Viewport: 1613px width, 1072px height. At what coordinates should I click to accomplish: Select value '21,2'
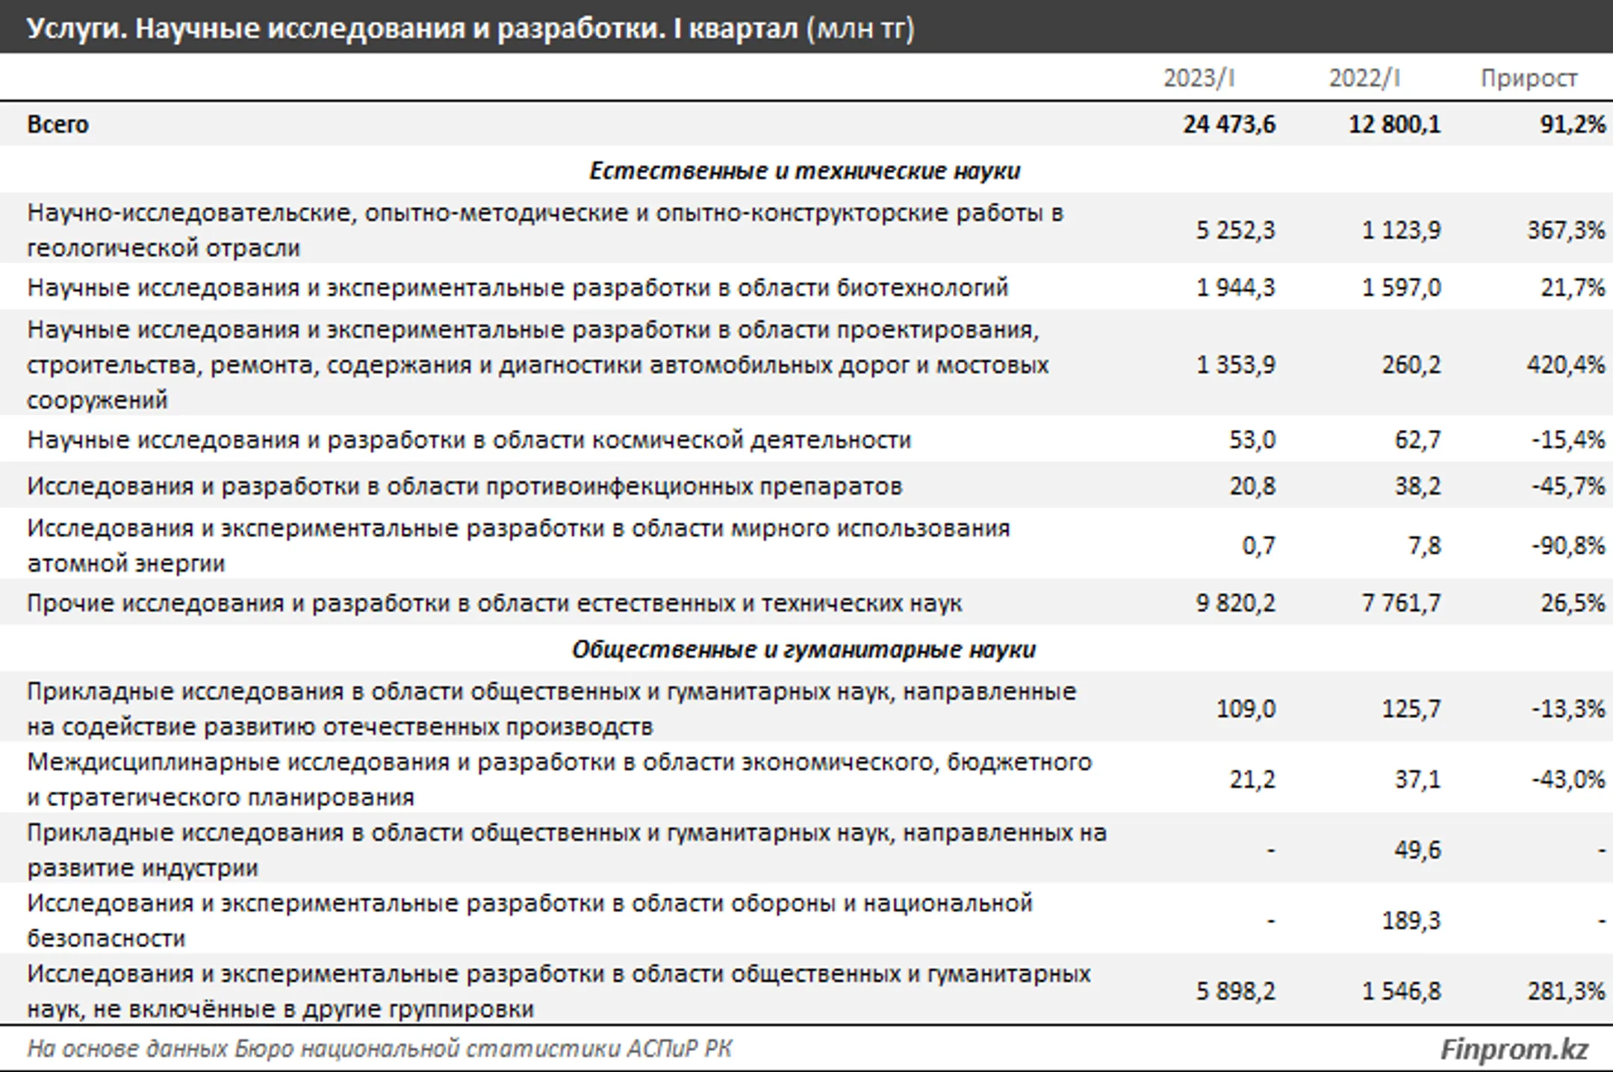pyautogui.click(x=1252, y=779)
